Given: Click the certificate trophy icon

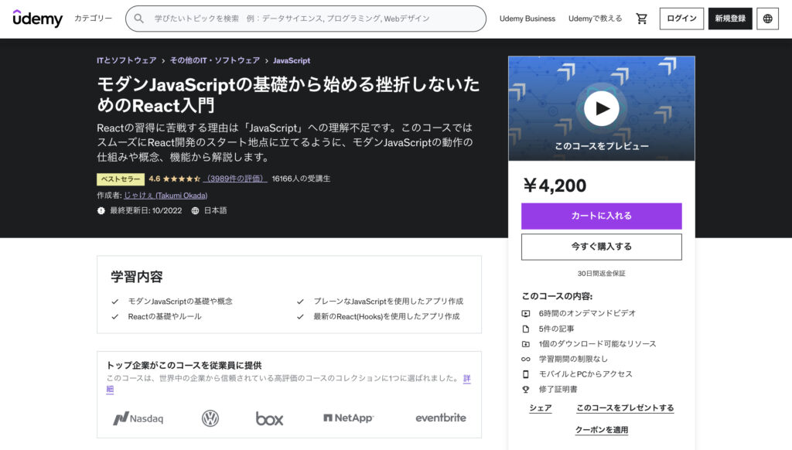Looking at the screenshot, I should pos(526,390).
